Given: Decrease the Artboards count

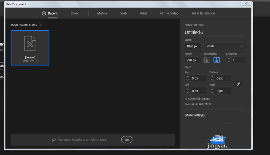Looking at the screenshot, I should [229, 62].
